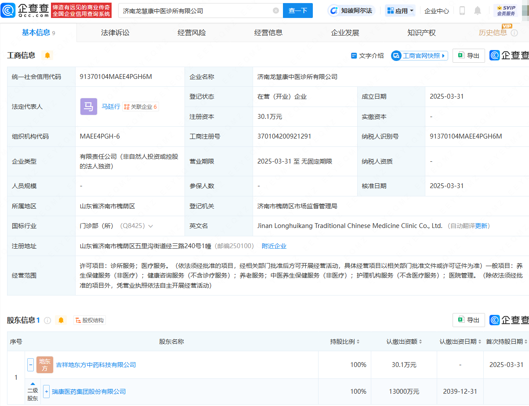Switch to 经营信息 tab
The image size is (529, 406).
[268, 33]
